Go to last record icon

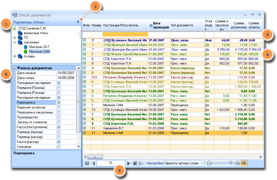click(x=135, y=163)
